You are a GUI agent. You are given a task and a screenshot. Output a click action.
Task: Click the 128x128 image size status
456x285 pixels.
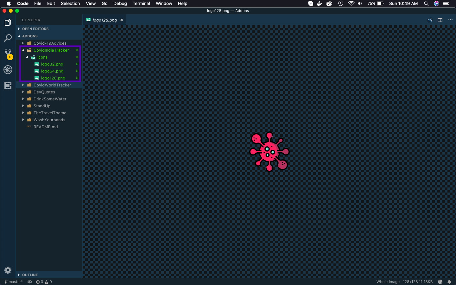pyautogui.click(x=410, y=282)
